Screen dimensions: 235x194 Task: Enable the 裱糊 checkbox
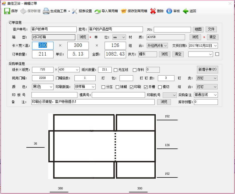pyautogui.click(x=117, y=87)
